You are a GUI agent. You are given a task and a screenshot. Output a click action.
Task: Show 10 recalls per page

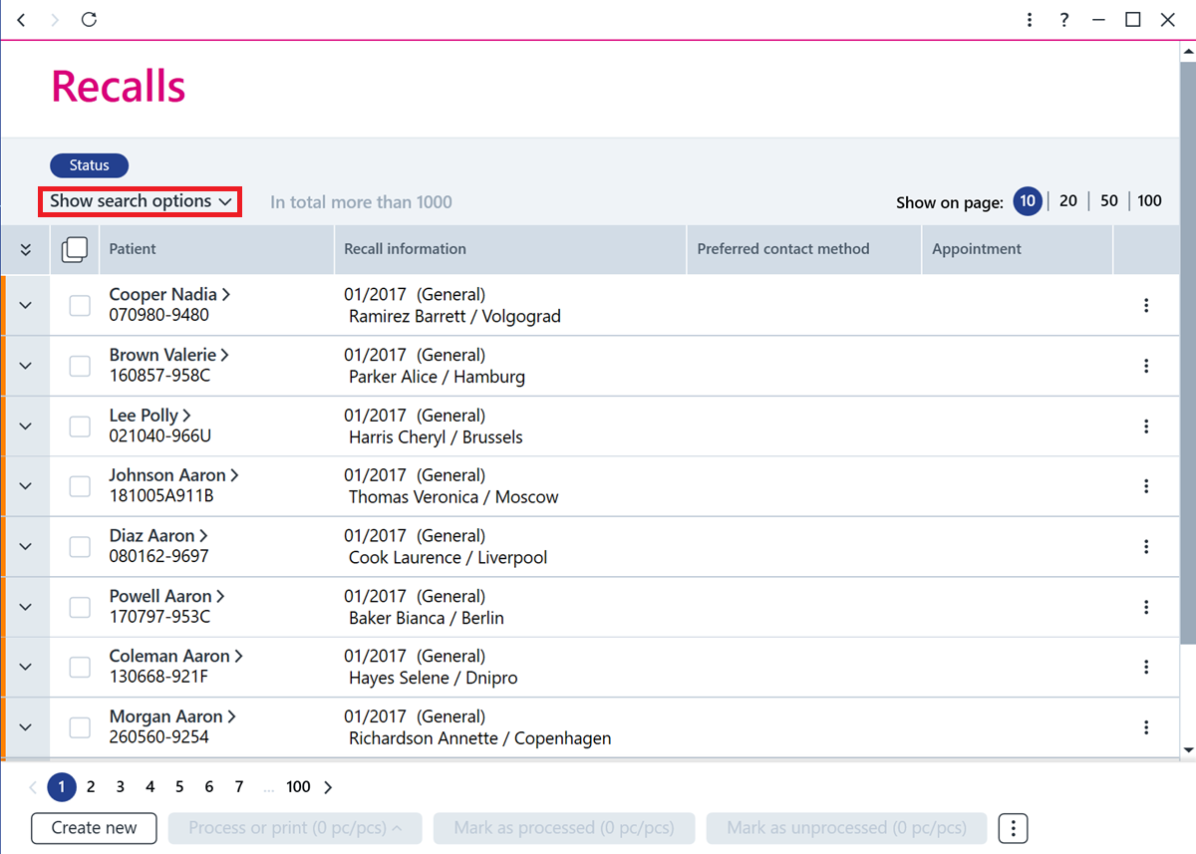[1028, 201]
